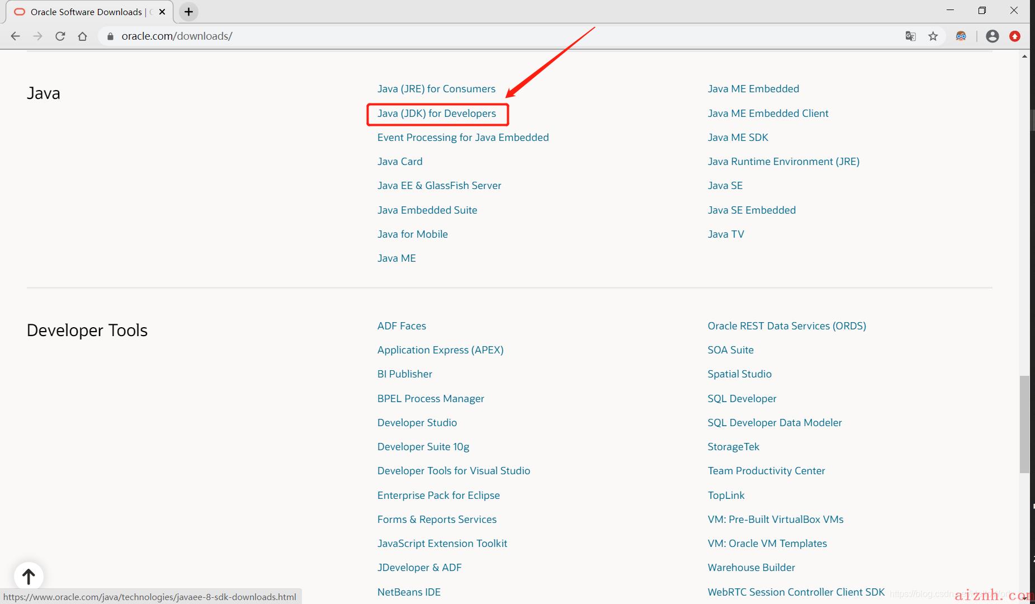This screenshot has width=1035, height=604.
Task: Select the Oracle Software Downloads tab
Action: 89,12
